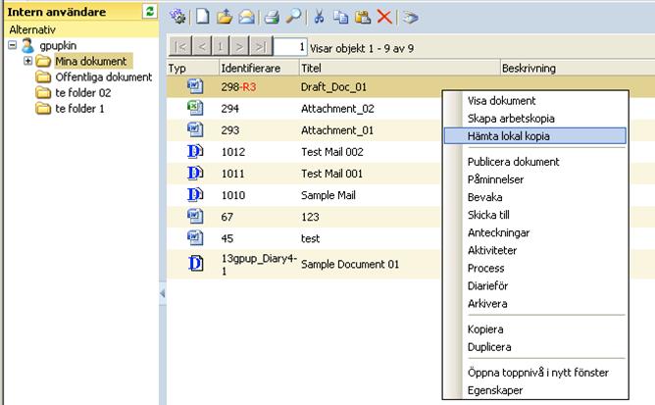Click the scanner toolbar icon
Image resolution: width=655 pixels, height=405 pixels.
pos(411,18)
